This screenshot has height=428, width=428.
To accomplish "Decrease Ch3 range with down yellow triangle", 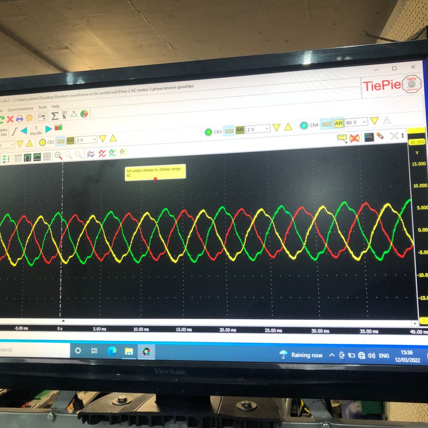I will [x=276, y=128].
